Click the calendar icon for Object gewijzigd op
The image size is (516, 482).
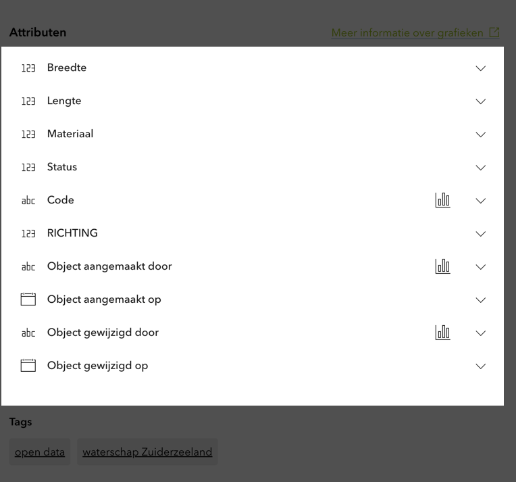point(28,366)
